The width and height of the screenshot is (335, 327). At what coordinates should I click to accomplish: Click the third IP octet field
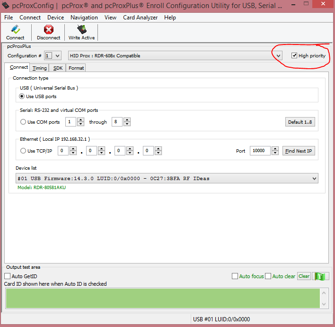click(120, 151)
